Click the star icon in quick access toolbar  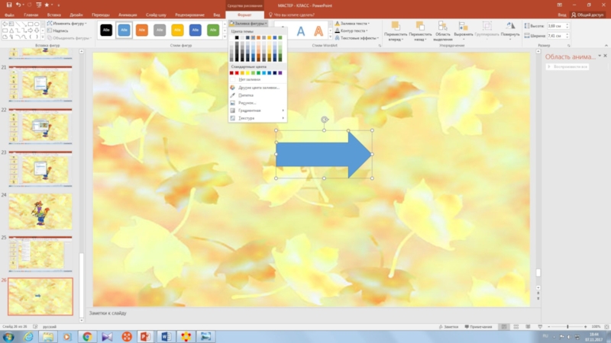pos(47,5)
